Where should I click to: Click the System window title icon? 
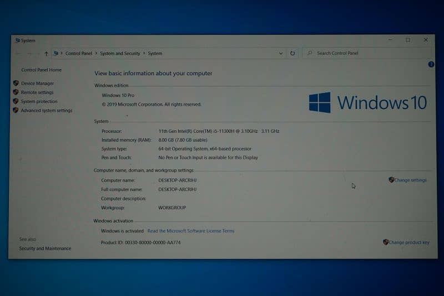pos(18,40)
